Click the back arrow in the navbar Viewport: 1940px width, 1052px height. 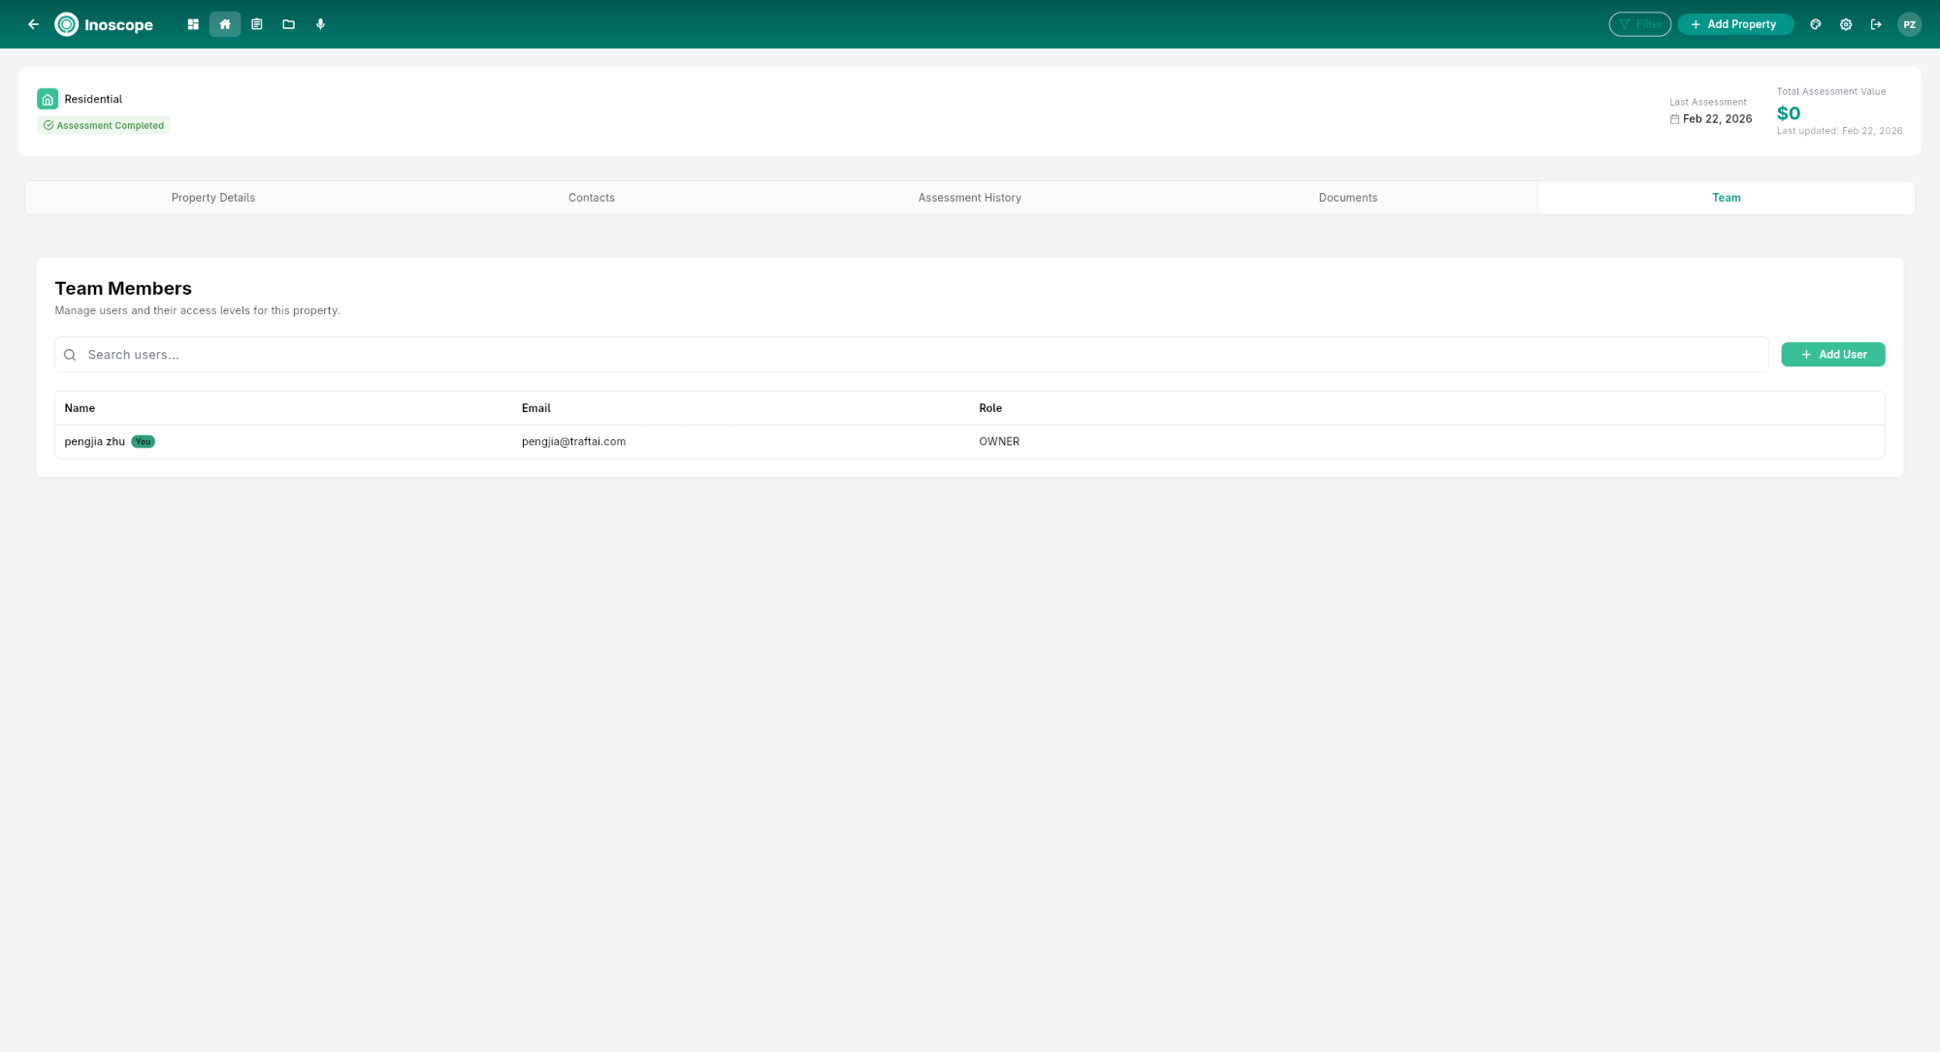point(33,23)
